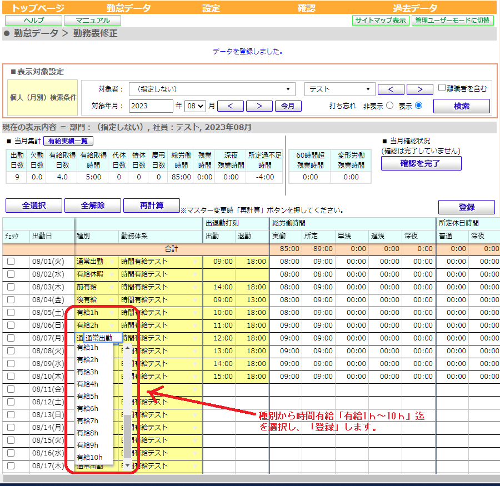Go to the previous month

[x=230, y=106]
